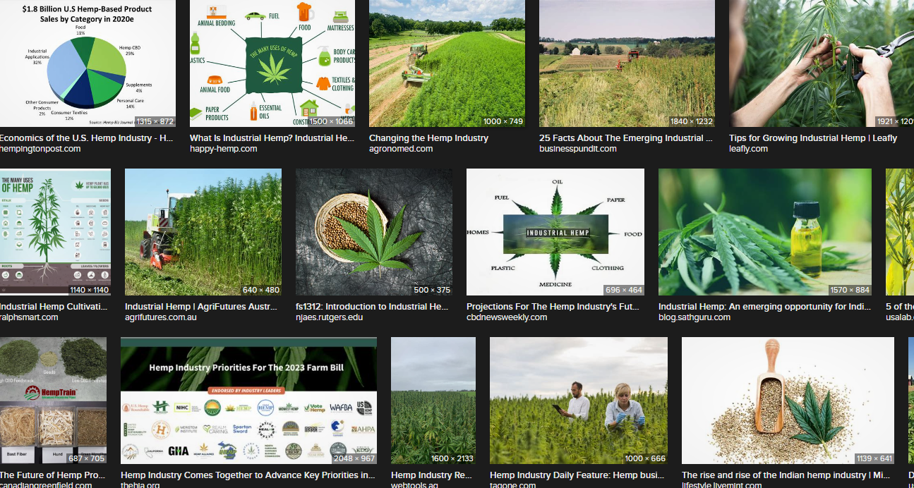View the tall hemp field under grey sky photo

433,401
